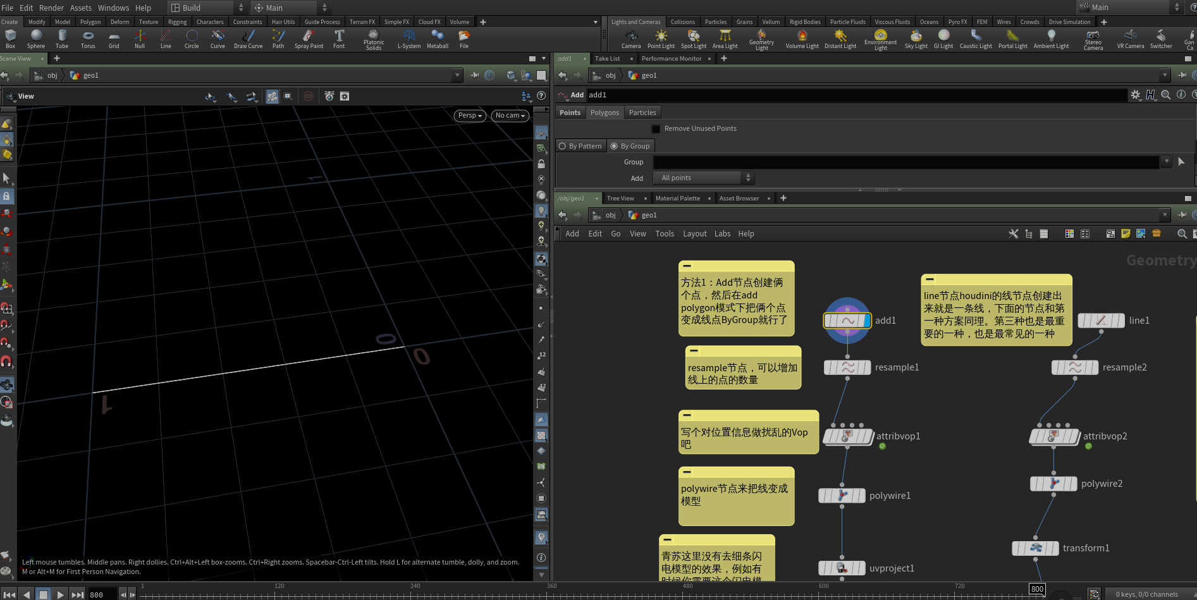Select the Draw Curve shelf tool
The image size is (1197, 600).
coord(248,38)
